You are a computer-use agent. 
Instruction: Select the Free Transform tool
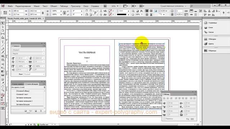3,68
